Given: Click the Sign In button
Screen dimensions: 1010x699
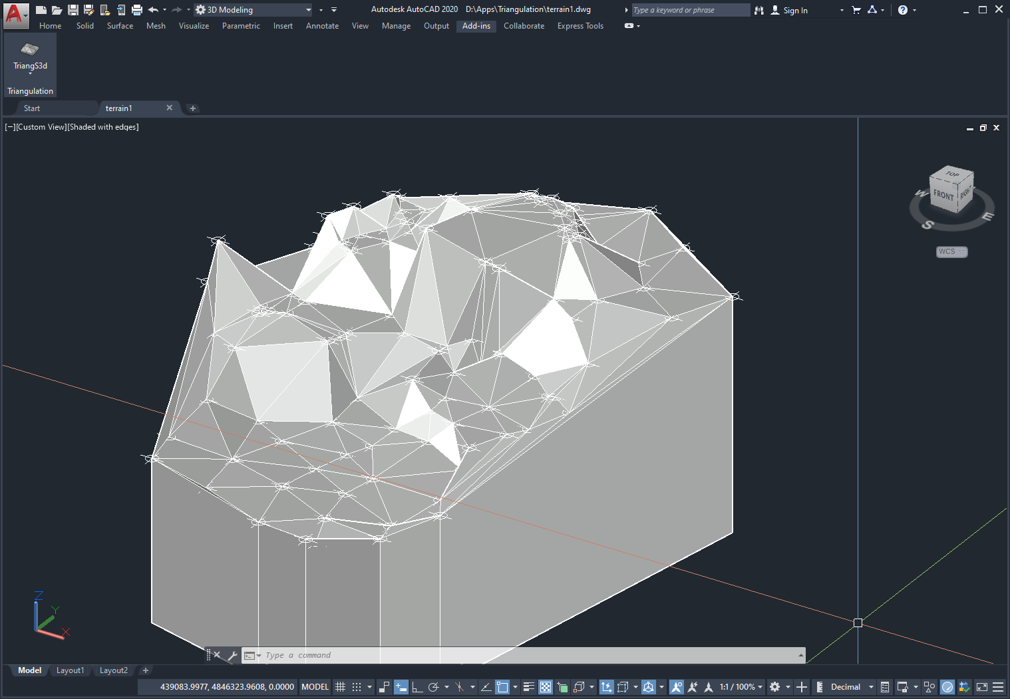Looking at the screenshot, I should [x=794, y=10].
